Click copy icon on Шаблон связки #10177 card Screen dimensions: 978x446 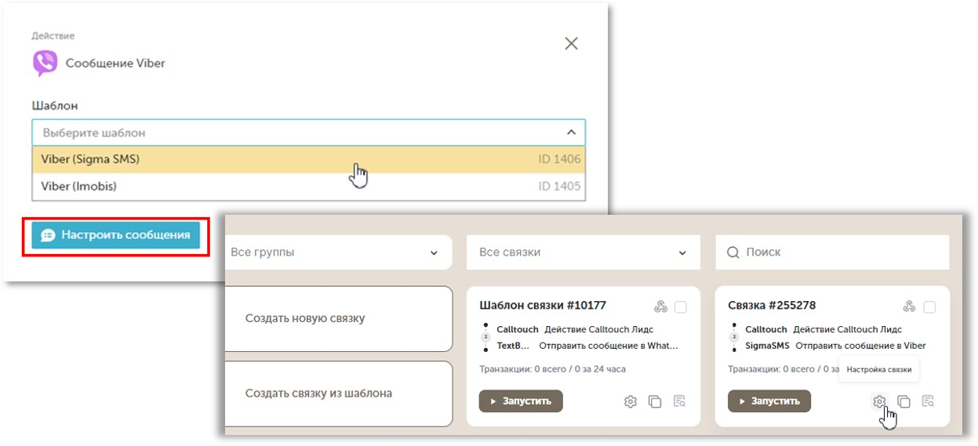[x=655, y=401]
